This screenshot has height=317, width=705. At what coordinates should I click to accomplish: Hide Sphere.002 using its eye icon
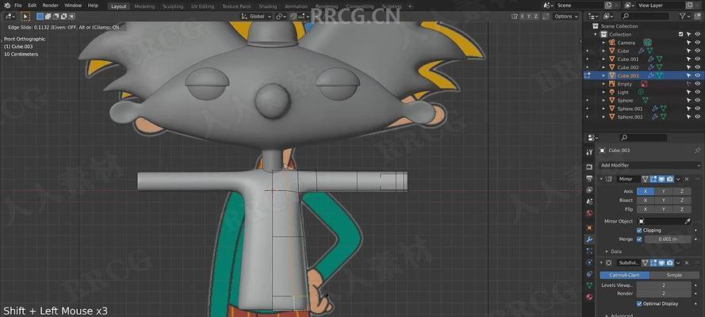(697, 116)
